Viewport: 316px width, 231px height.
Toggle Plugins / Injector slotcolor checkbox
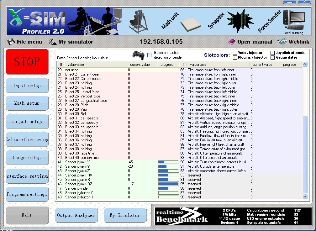coord(235,57)
